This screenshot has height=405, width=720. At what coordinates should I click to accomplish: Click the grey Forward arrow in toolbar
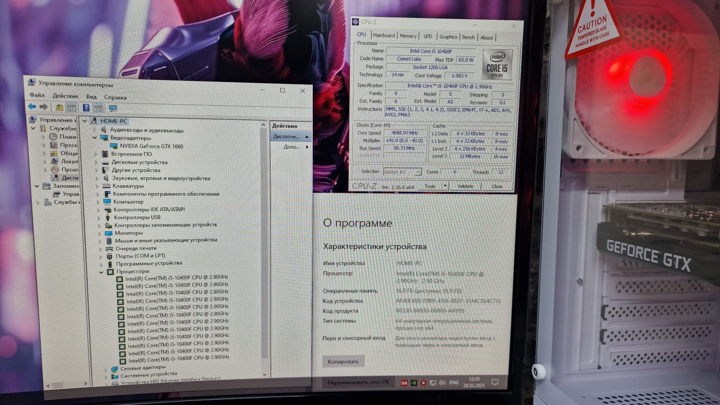[44, 107]
